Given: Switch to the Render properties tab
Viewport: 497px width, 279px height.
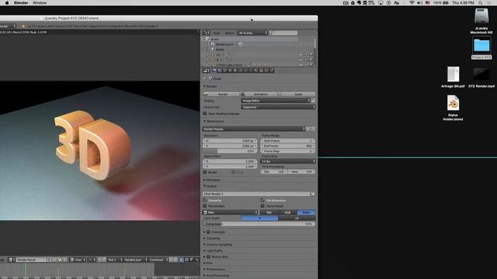Looking at the screenshot, I should 214,71.
